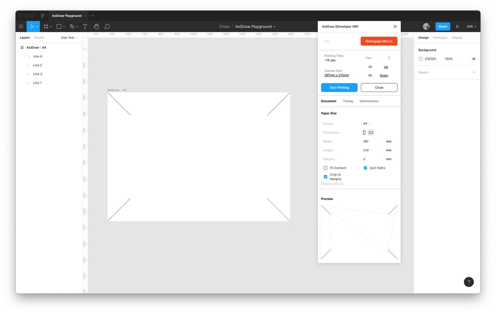Click the Start Plotting button

point(339,87)
